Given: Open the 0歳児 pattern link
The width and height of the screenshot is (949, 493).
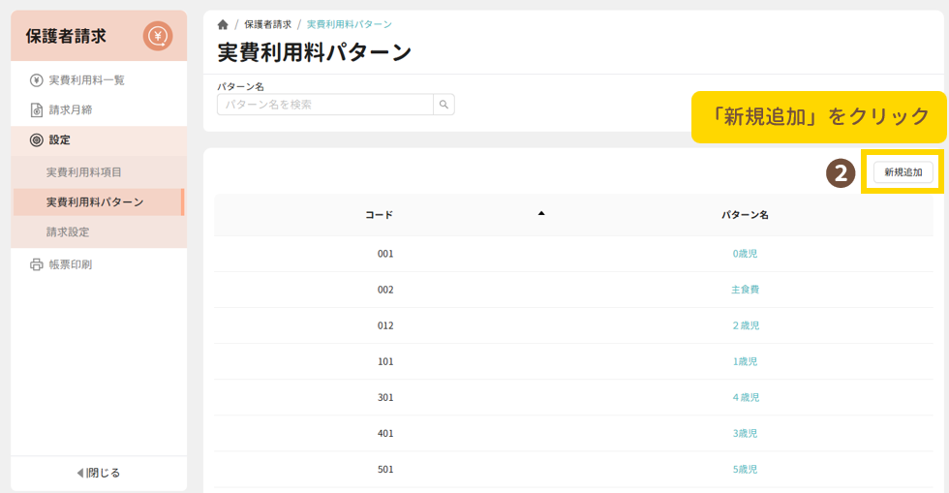Looking at the screenshot, I should click(745, 254).
